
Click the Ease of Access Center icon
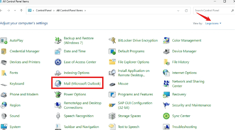click(58, 62)
